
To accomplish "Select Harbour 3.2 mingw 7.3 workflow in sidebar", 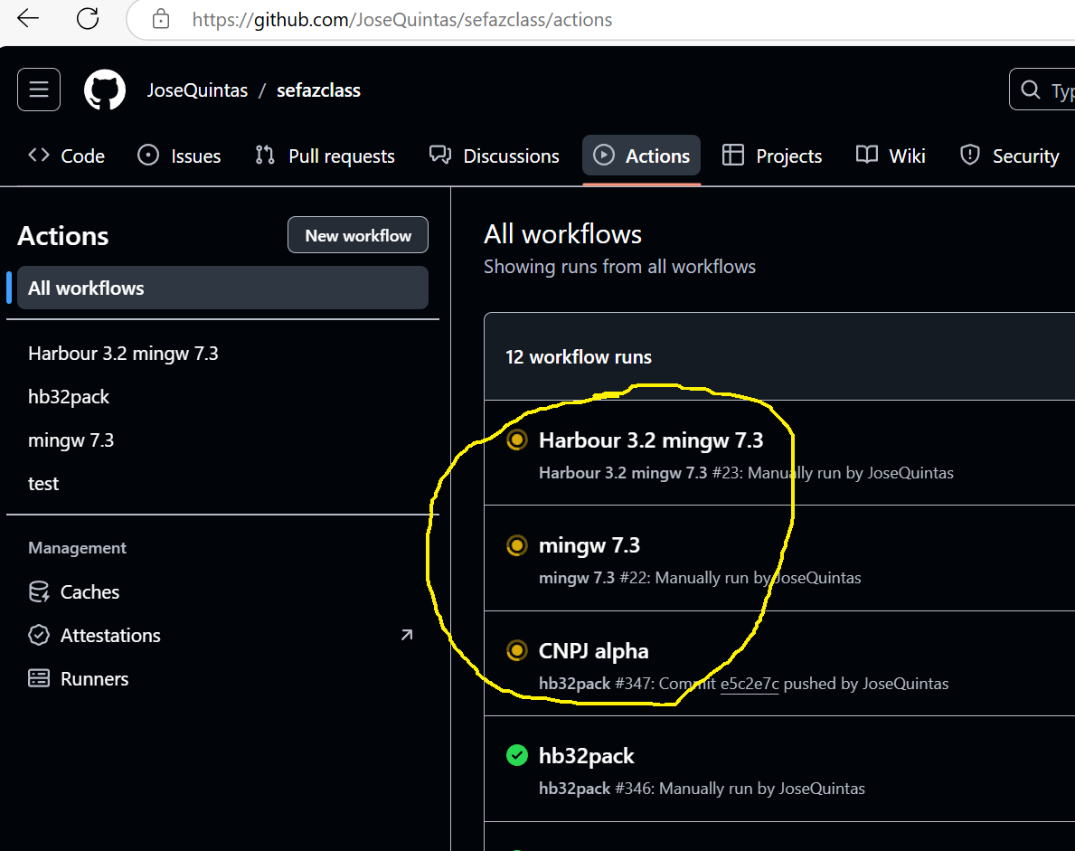I will tap(123, 354).
